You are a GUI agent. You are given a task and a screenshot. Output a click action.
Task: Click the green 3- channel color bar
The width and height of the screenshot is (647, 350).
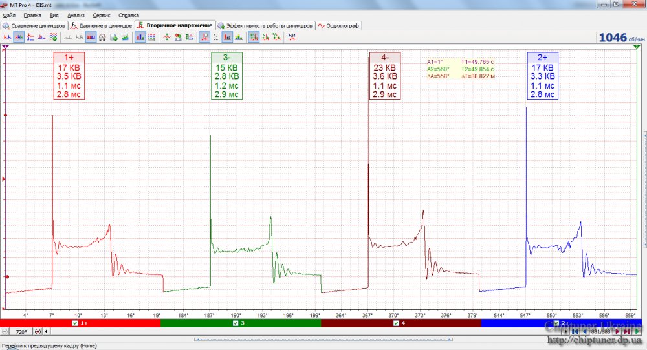(241, 323)
